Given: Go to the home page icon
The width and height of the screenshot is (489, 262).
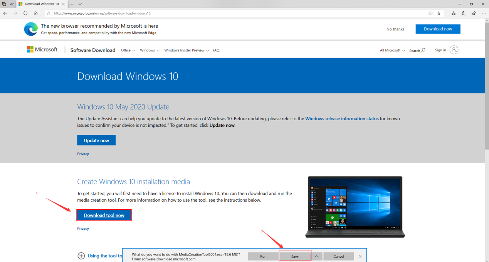Looking at the screenshot, I should click(35, 13).
